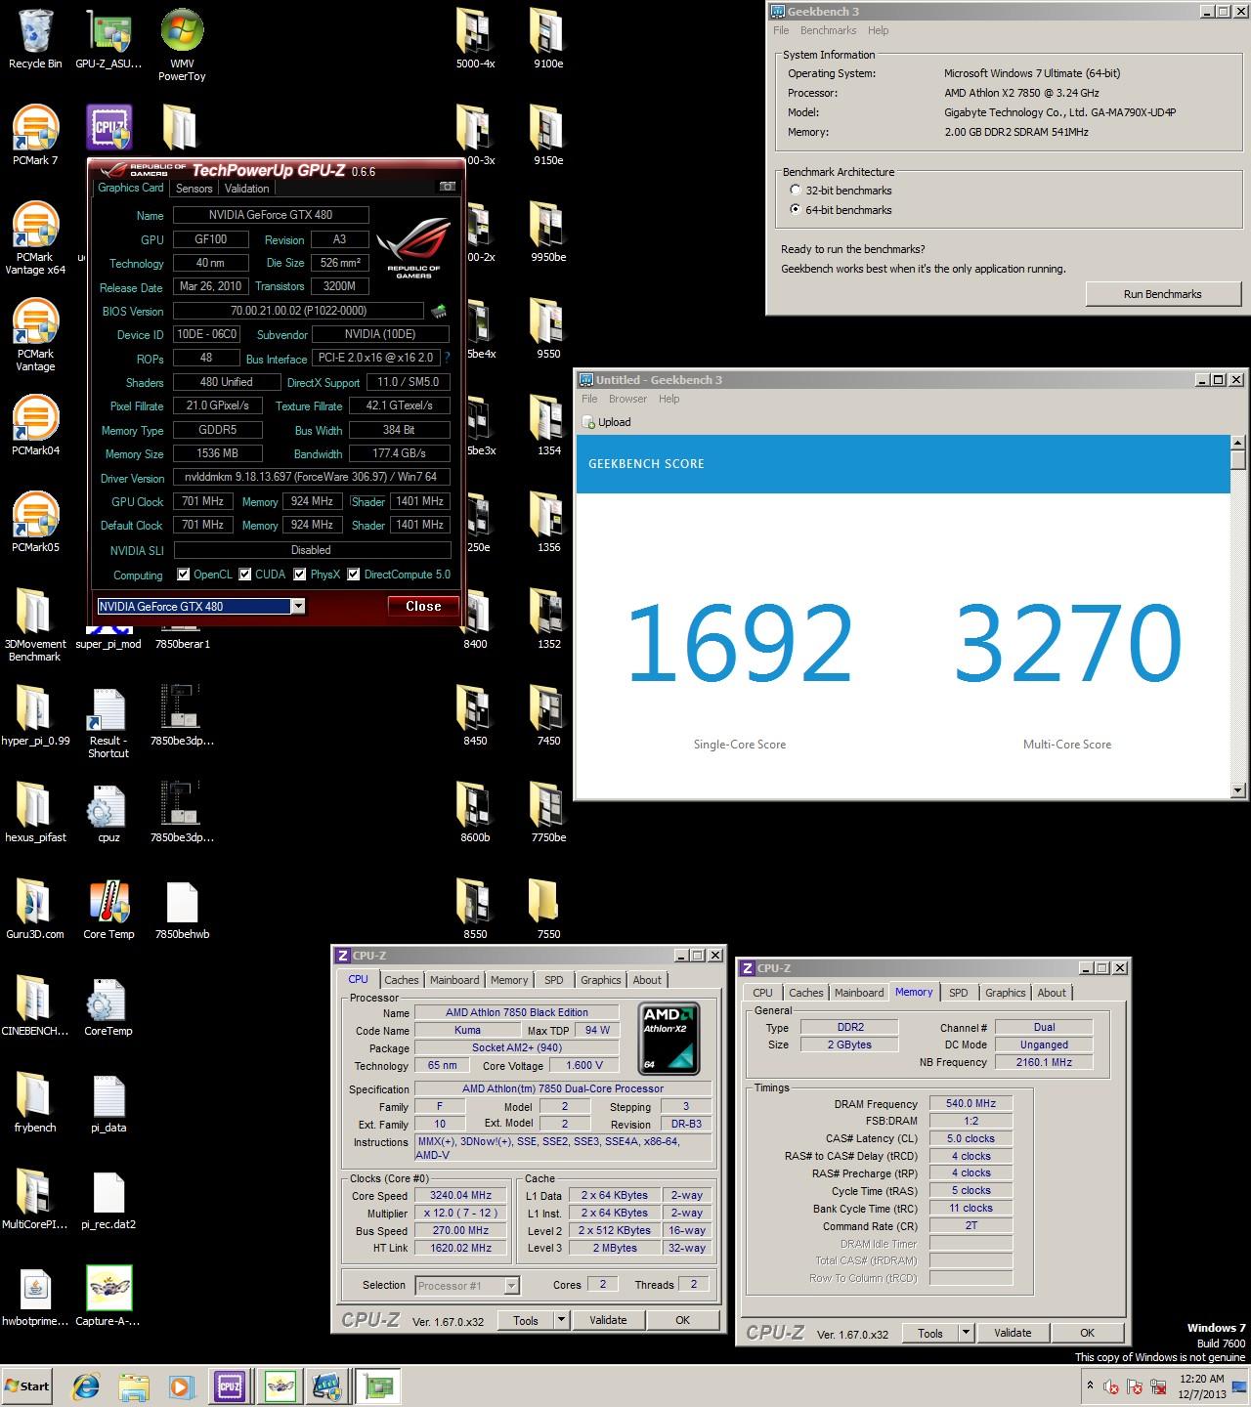Toggle OpenCL checkbox in GPU-Z

[x=183, y=575]
